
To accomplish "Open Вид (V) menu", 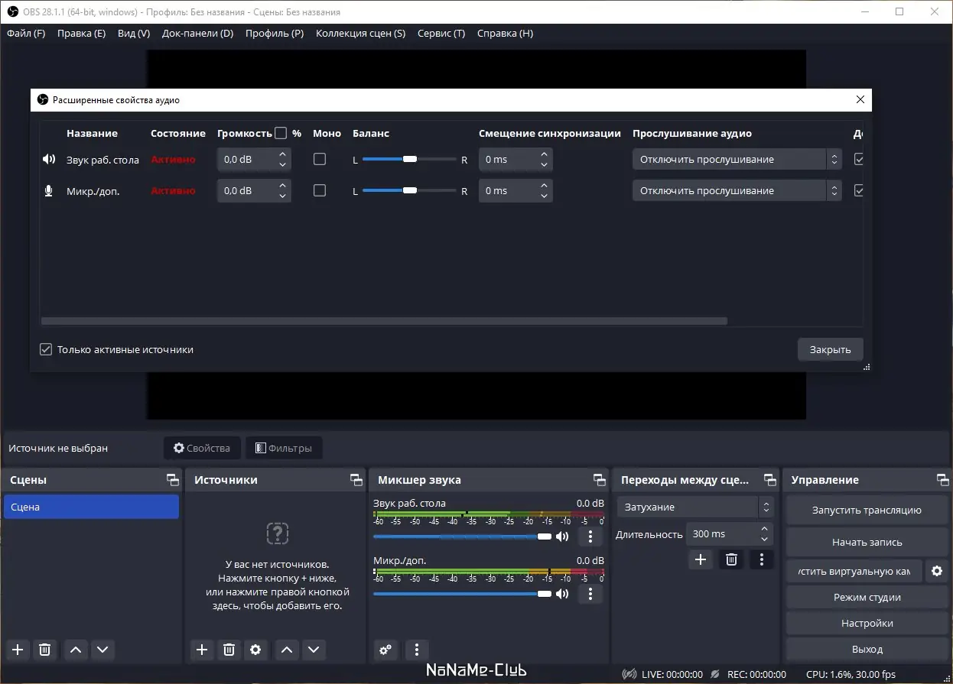I will tap(134, 34).
